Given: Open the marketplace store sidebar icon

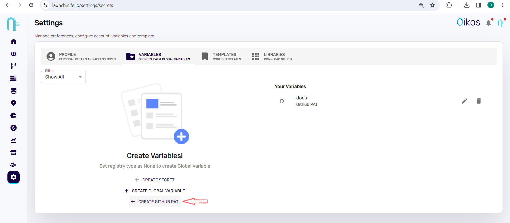Looking at the screenshot, I should pos(14,152).
